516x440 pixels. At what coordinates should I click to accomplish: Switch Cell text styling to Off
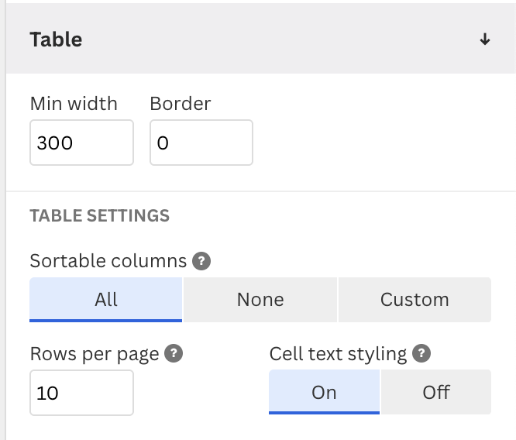point(436,392)
